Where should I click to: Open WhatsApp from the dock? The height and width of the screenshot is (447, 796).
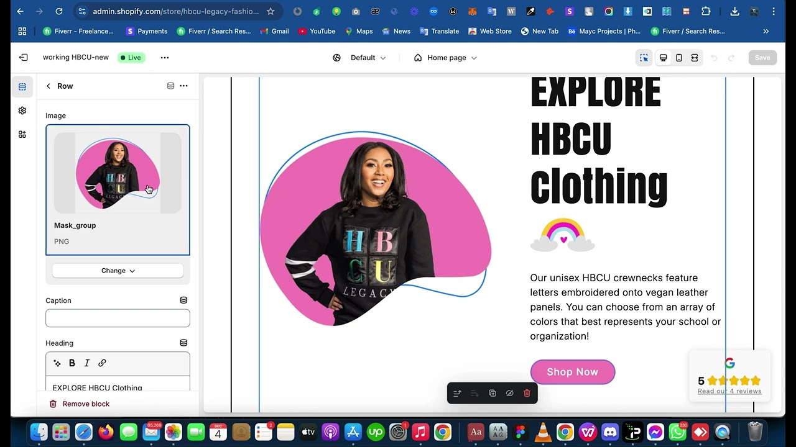(x=677, y=431)
